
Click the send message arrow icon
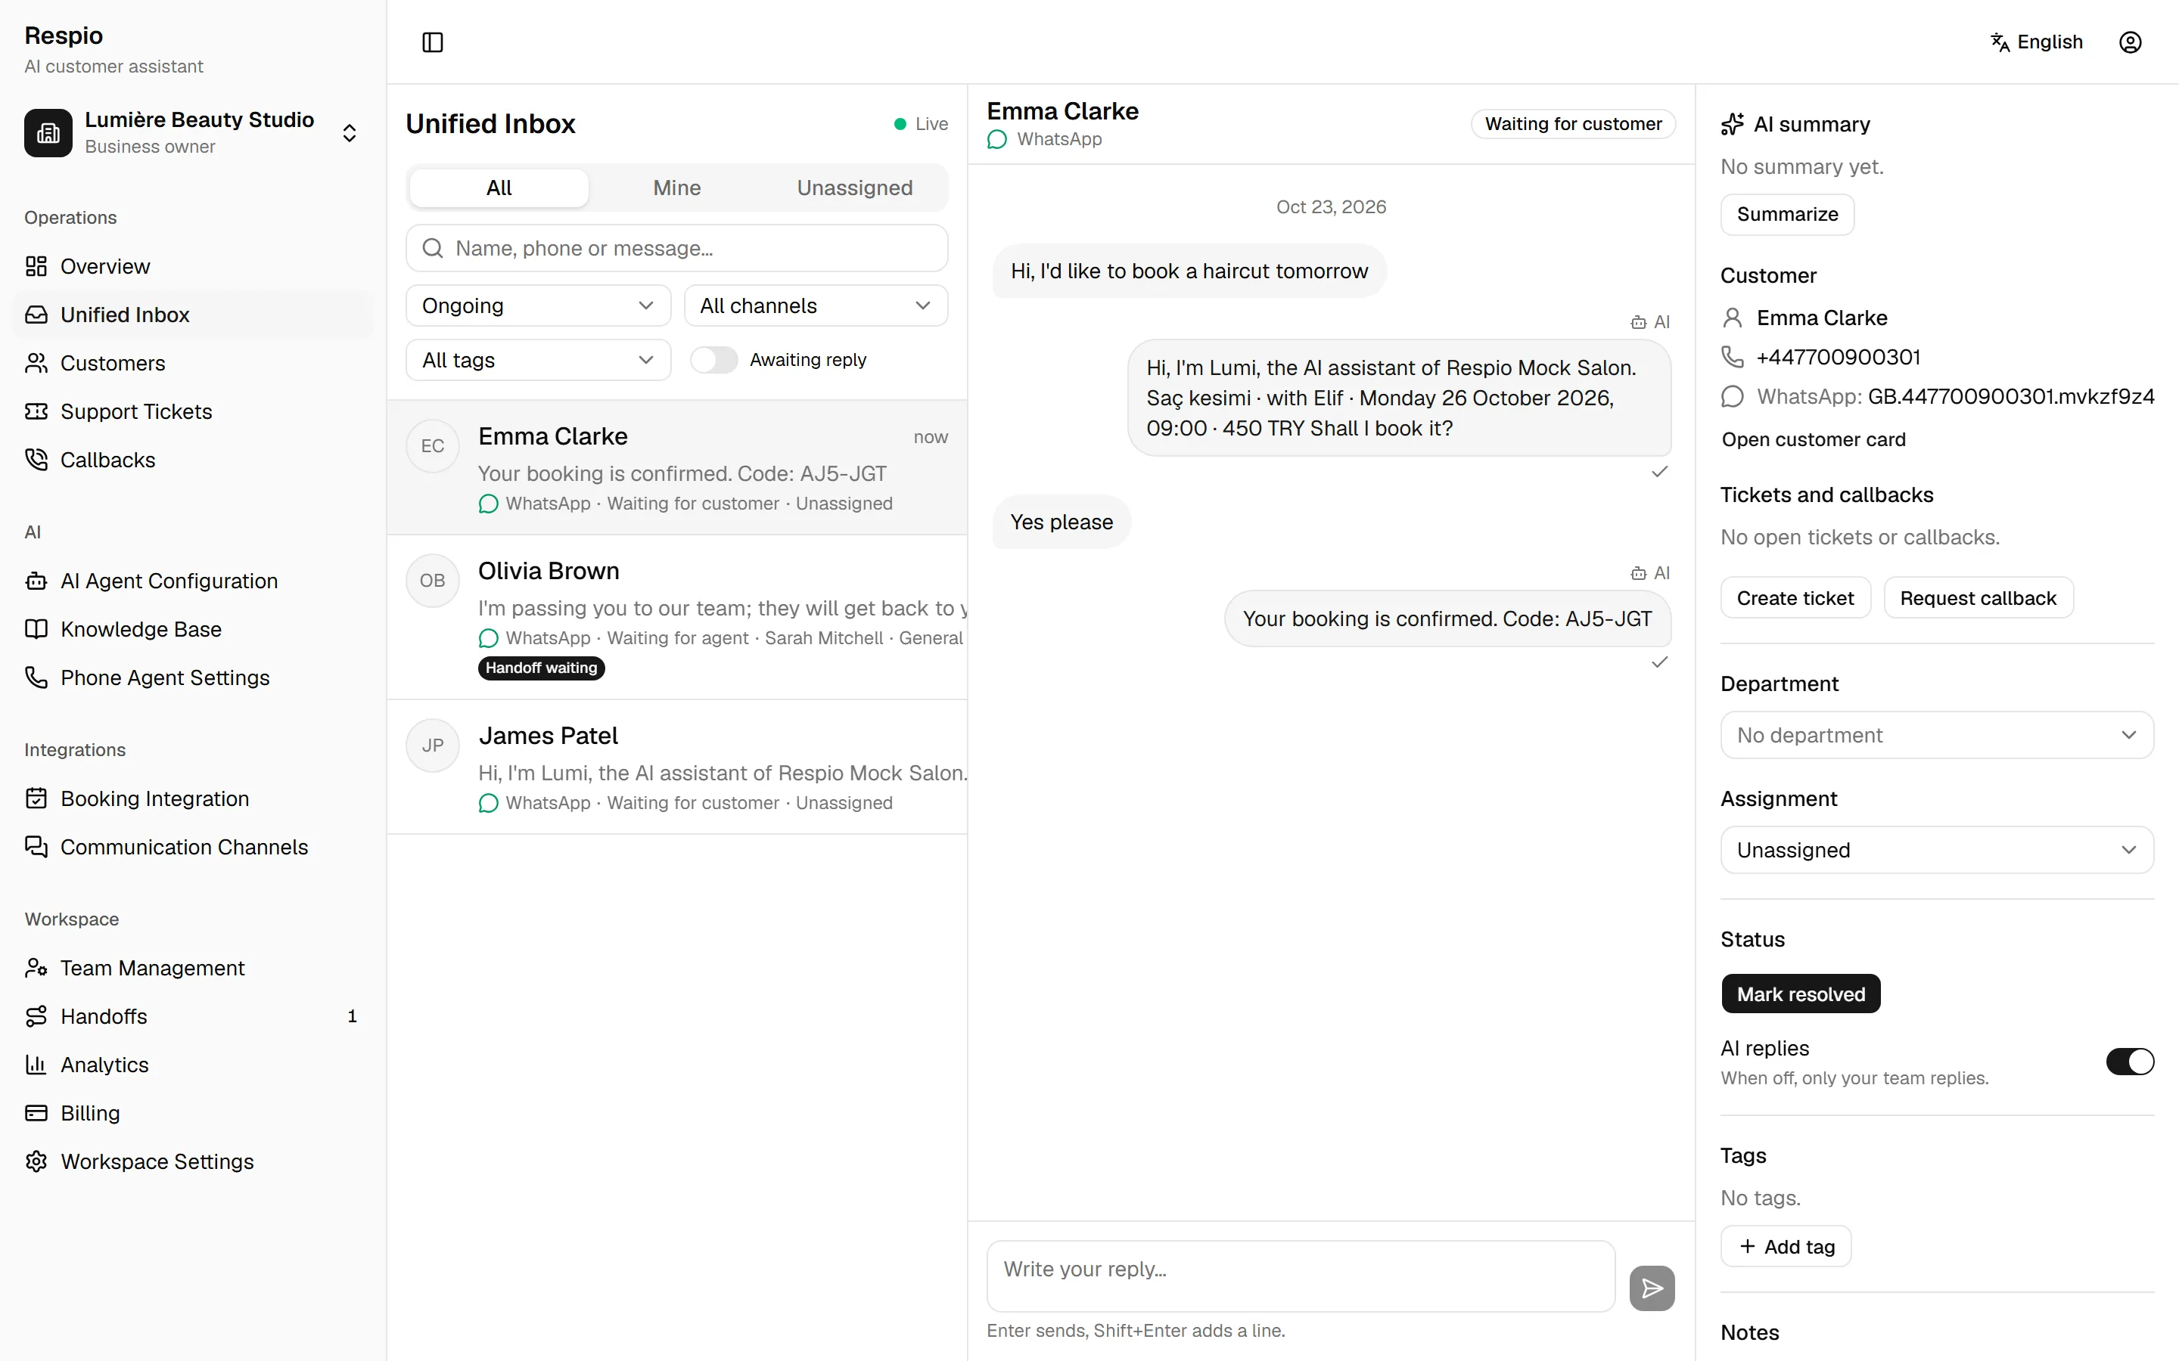click(x=1652, y=1288)
